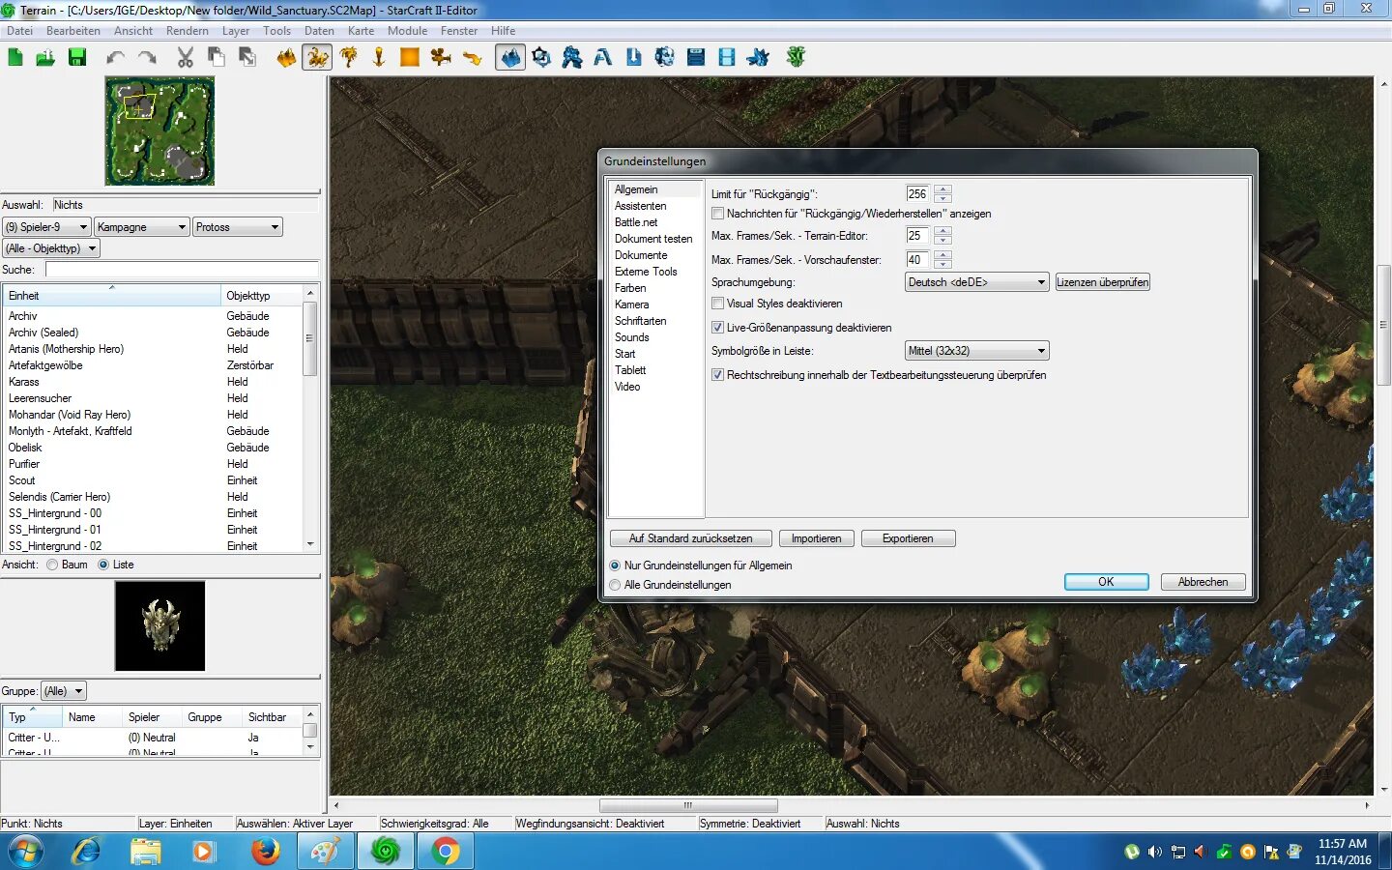
Task: Click Auf Standard zurücksetzen button
Action: tap(690, 538)
